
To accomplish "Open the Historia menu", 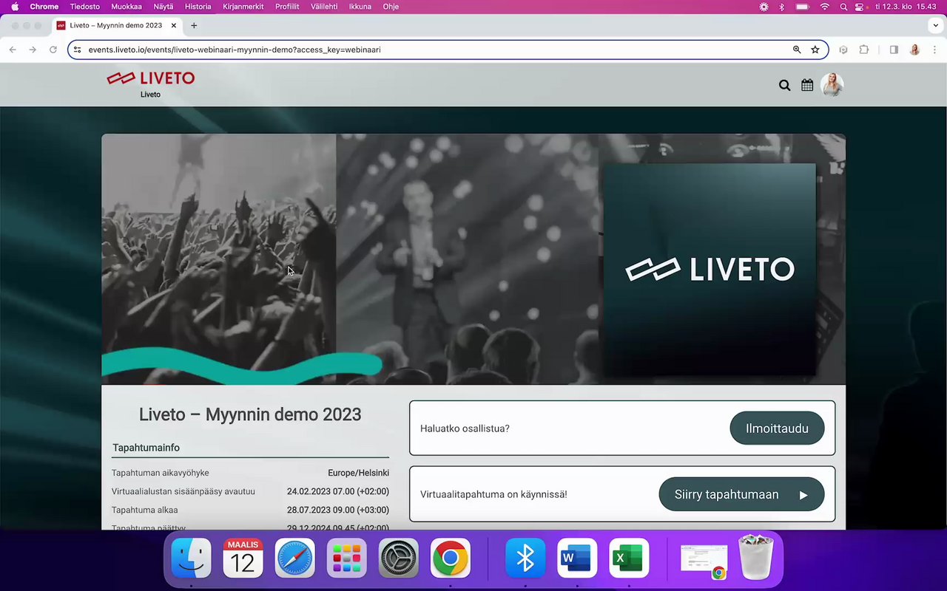I will point(198,7).
